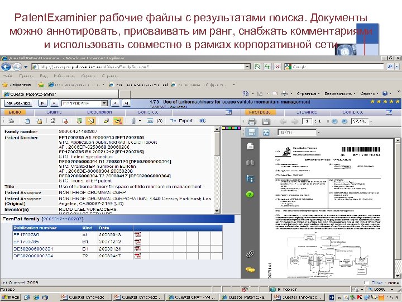Open pages panel icon in viewer sidebar
Image resolution: width=402 pixels, height=302 pixels.
click(x=250, y=146)
